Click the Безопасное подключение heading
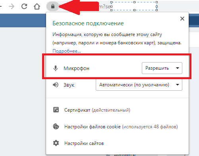 (x=88, y=23)
